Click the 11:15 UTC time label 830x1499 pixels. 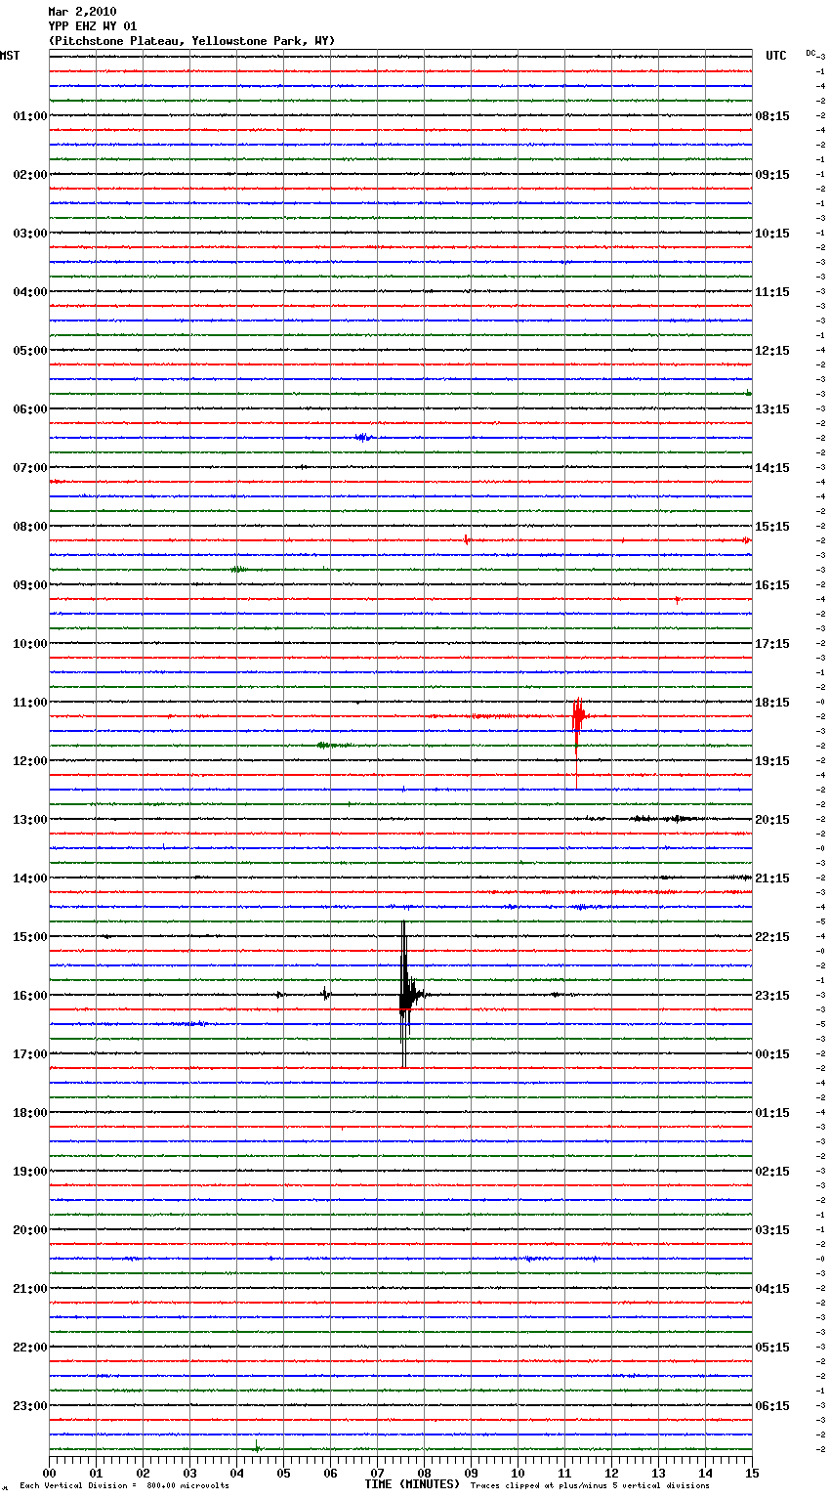pyautogui.click(x=772, y=292)
